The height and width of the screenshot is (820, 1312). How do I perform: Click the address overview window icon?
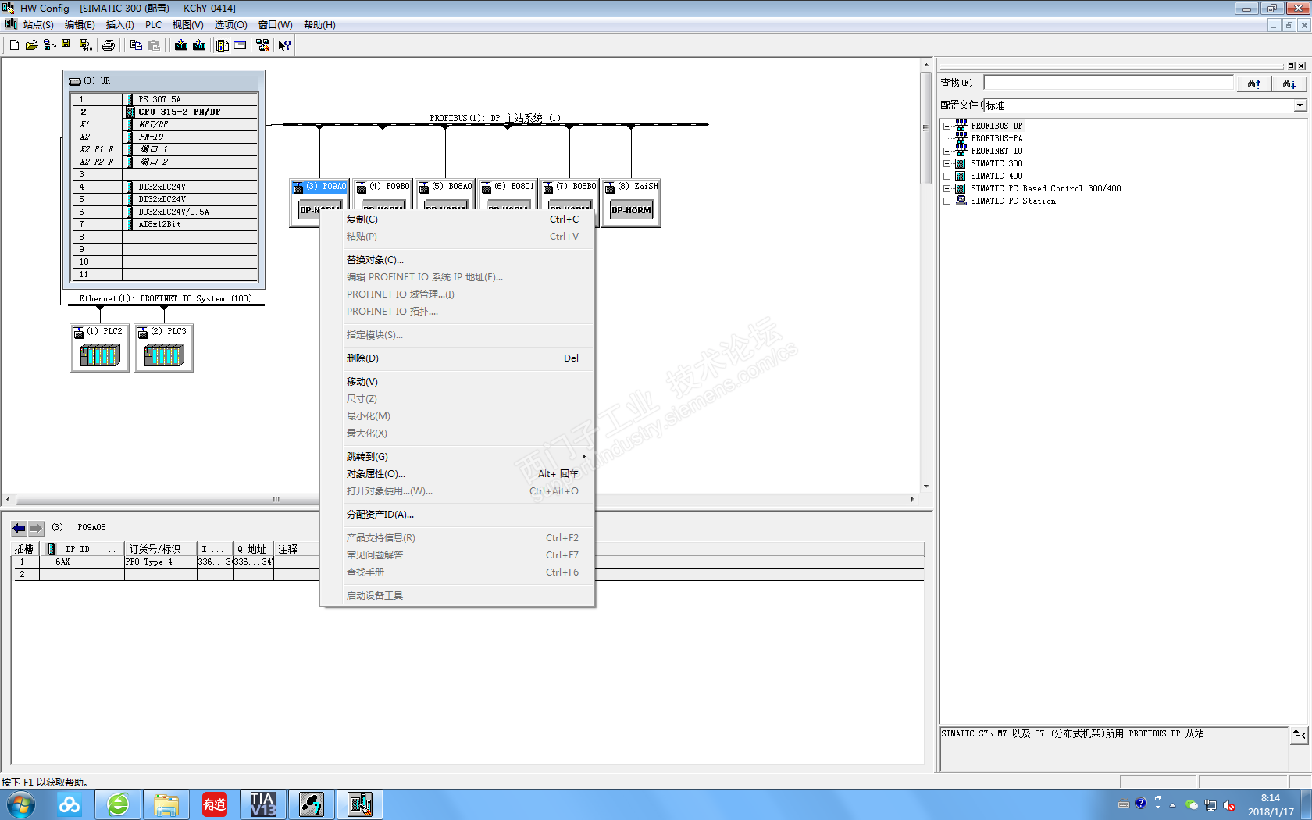(240, 45)
